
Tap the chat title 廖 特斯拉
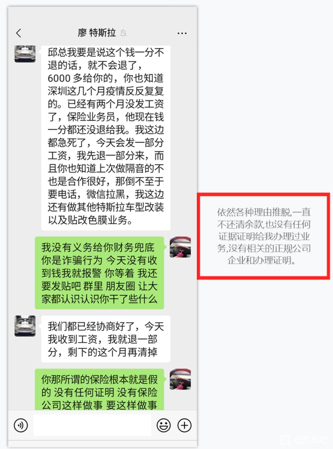click(x=97, y=33)
